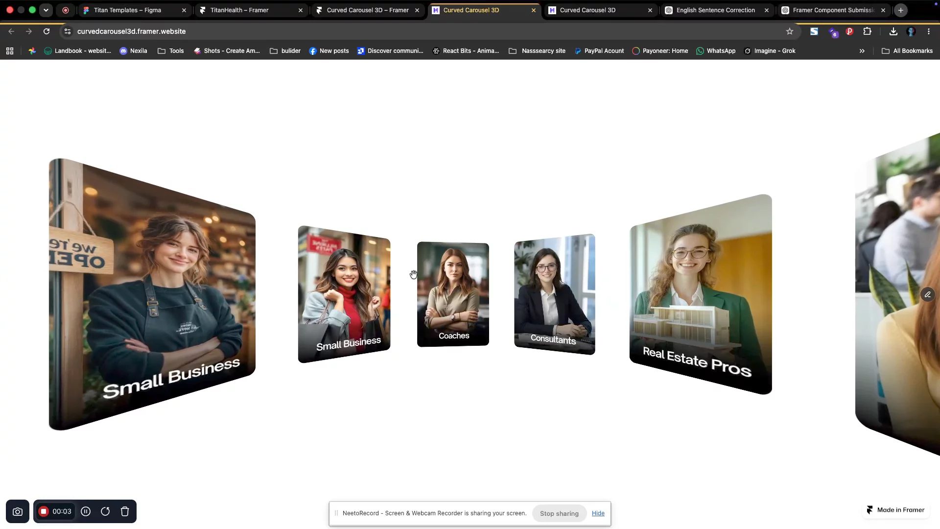Image resolution: width=940 pixels, height=529 pixels.
Task: Open WhatsApp bookmark
Action: click(x=716, y=51)
